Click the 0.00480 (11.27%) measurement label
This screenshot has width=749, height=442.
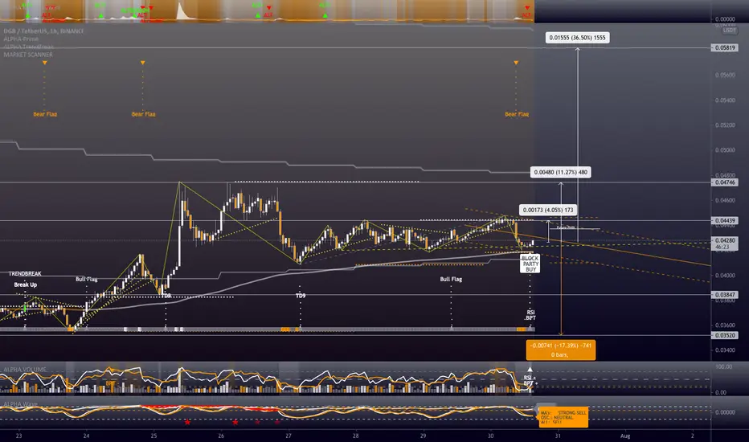[560, 172]
